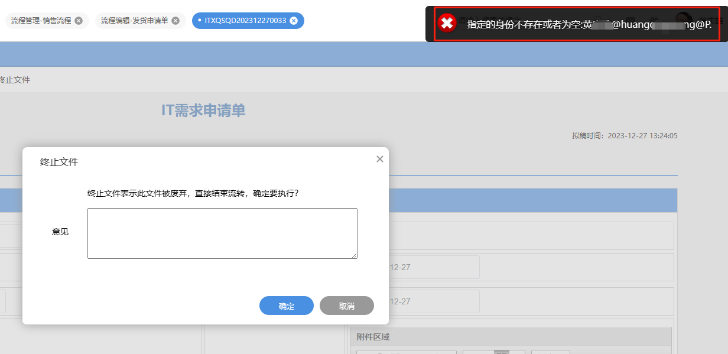Viewport: 728px width, 354px height.
Task: Switch to the 流程管理-销售流程 tab
Action: click(x=43, y=20)
